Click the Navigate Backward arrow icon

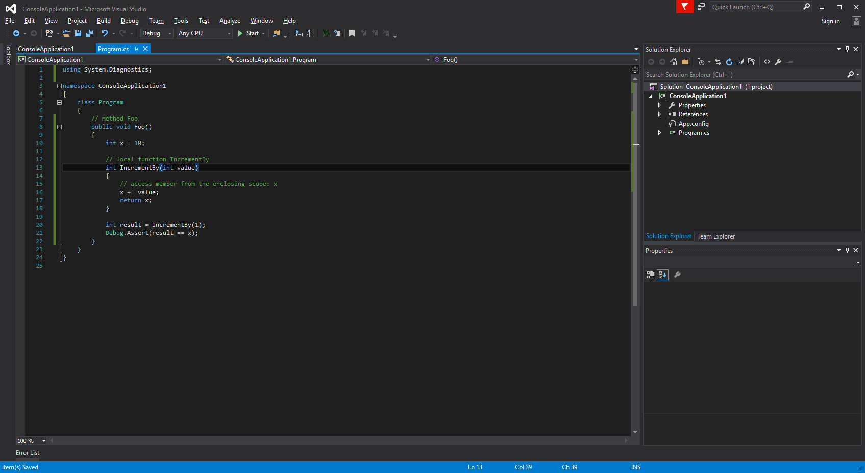[x=15, y=33]
